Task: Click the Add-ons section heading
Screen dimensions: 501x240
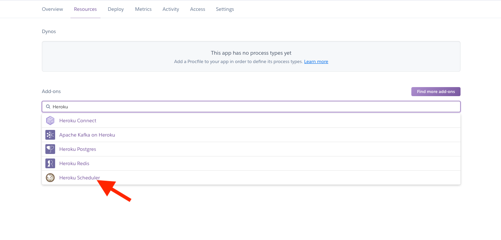Action: click(x=51, y=91)
